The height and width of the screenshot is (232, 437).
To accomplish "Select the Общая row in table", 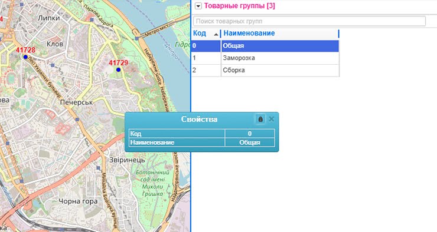I will tap(265, 46).
